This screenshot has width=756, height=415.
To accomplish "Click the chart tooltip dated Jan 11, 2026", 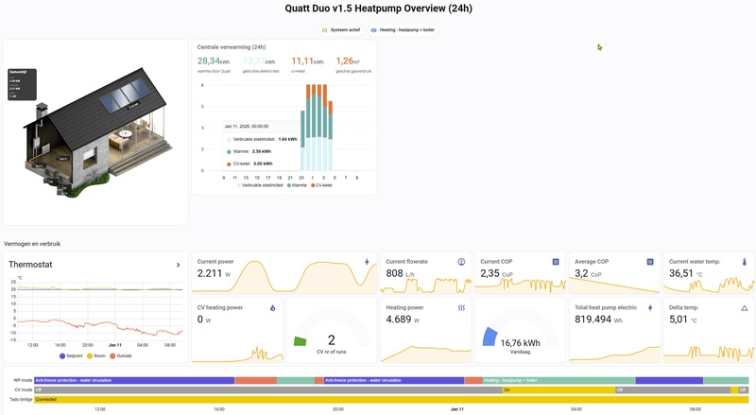I will coord(261,145).
